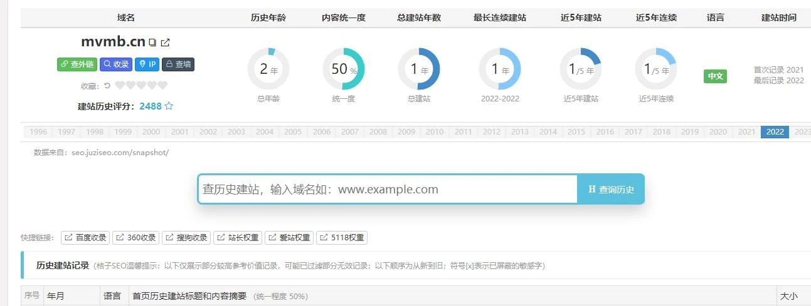Select year 2021 on the timeline
This screenshot has width=811, height=306.
click(x=746, y=132)
